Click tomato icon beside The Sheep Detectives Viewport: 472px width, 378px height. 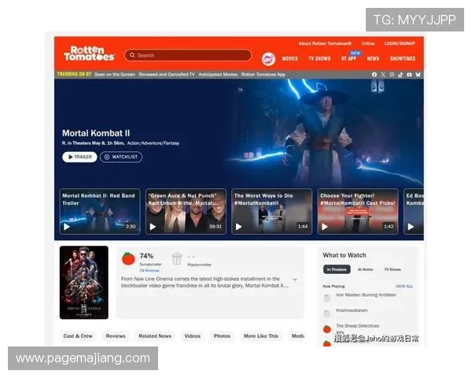click(x=327, y=329)
